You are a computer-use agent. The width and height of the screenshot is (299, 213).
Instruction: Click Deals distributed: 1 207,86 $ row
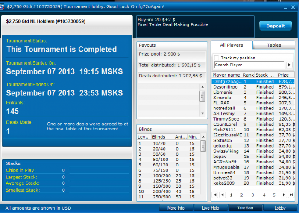coord(172,78)
